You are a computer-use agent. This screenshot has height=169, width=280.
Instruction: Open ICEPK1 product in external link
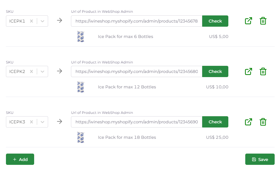[x=249, y=21]
